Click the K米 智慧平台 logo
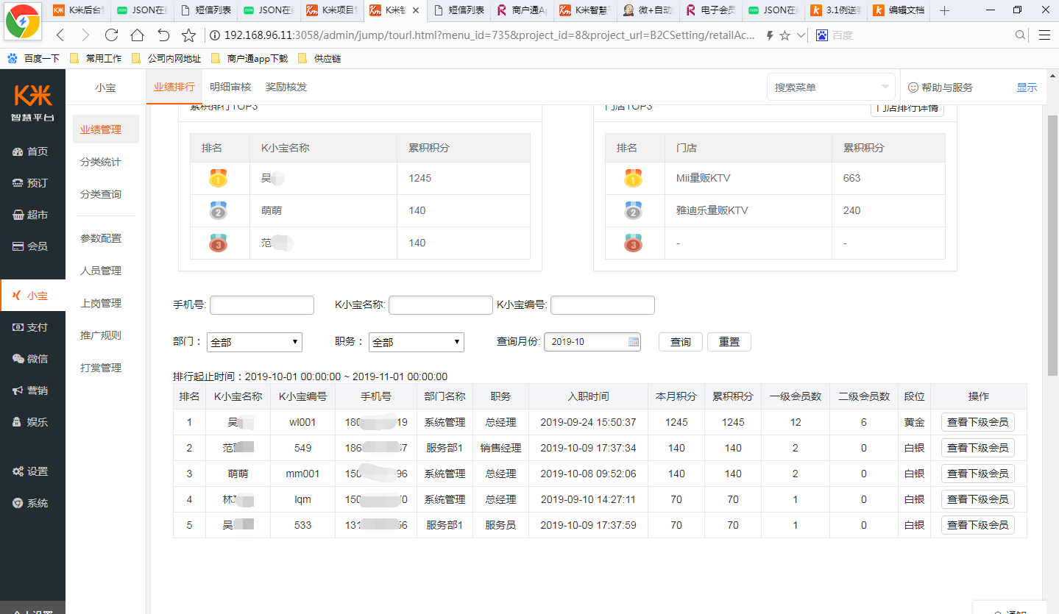 coord(32,102)
